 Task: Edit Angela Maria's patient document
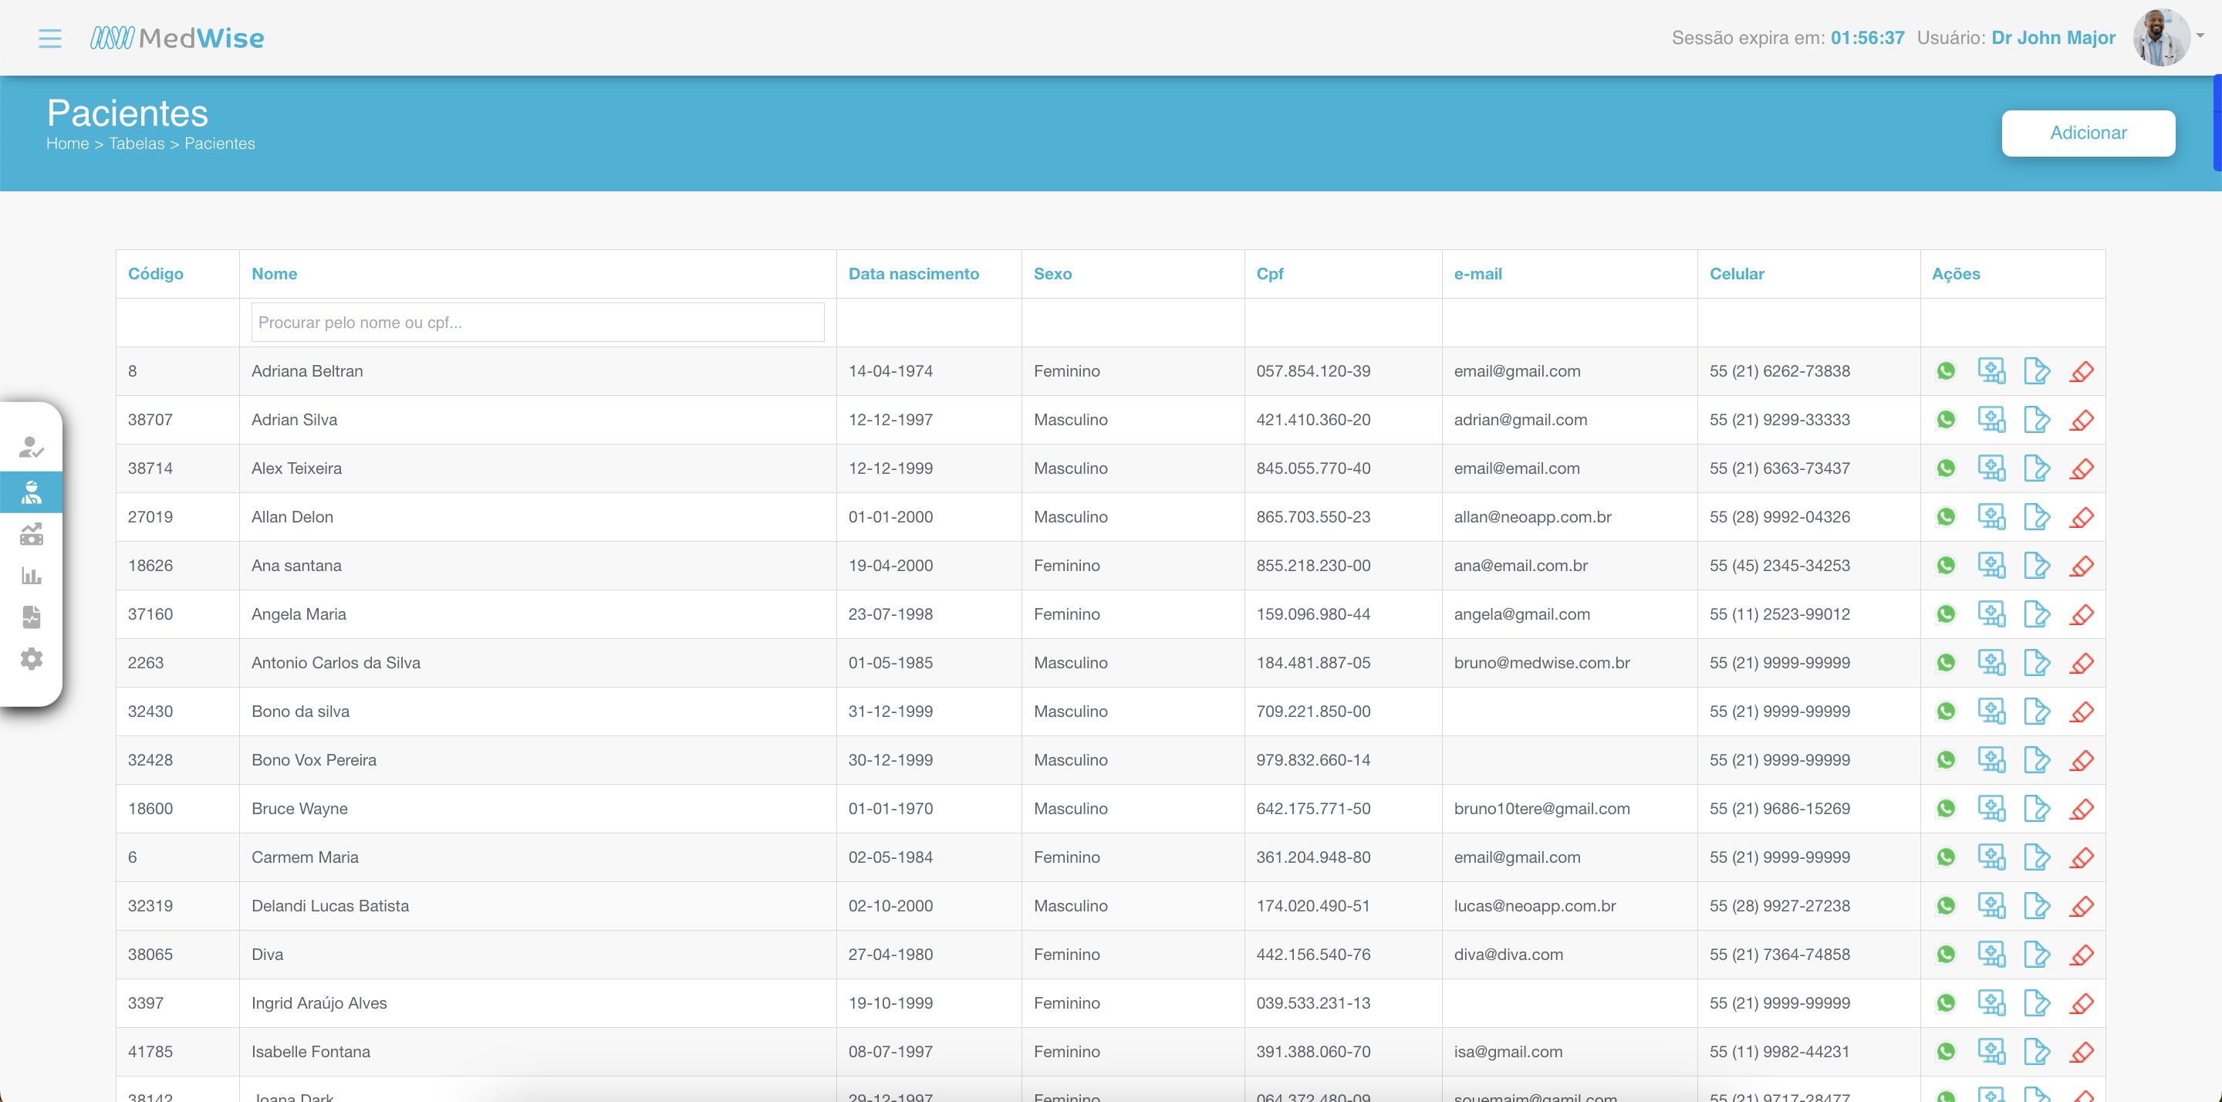tap(2037, 614)
